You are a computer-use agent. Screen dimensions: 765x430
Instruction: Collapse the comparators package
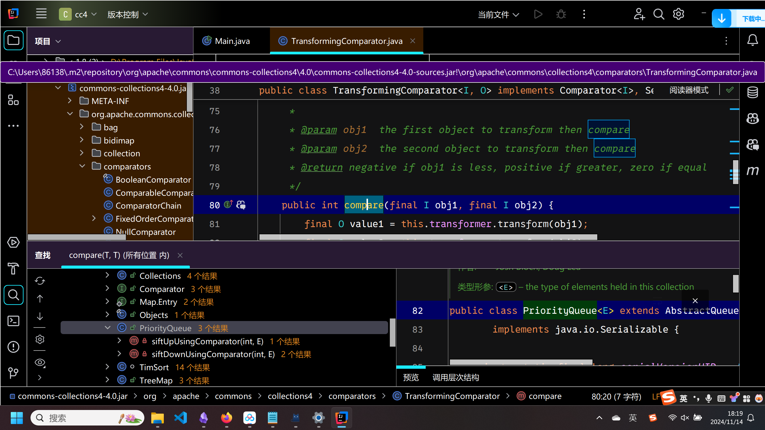tap(82, 166)
